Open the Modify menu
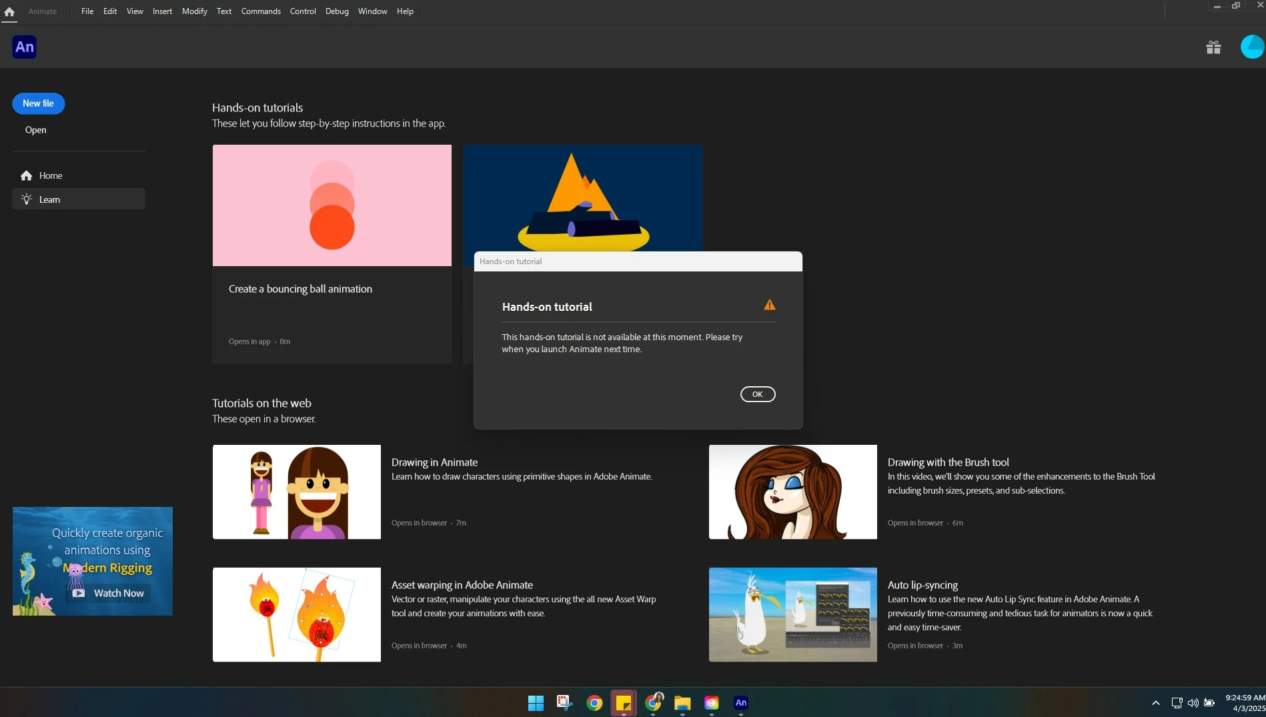Image resolution: width=1266 pixels, height=717 pixels. coord(195,11)
